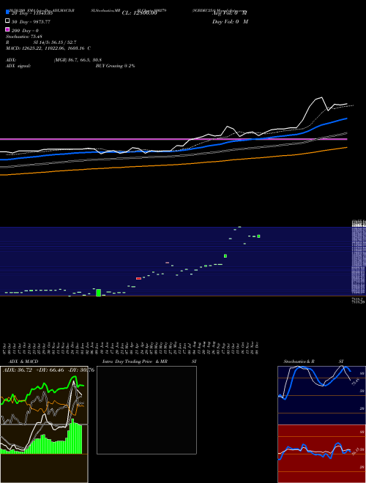The width and height of the screenshot is (366, 483).
Task: Click the '(MGR) 36.7, 66.5, 30.8' ADX values
Action: pos(78,60)
